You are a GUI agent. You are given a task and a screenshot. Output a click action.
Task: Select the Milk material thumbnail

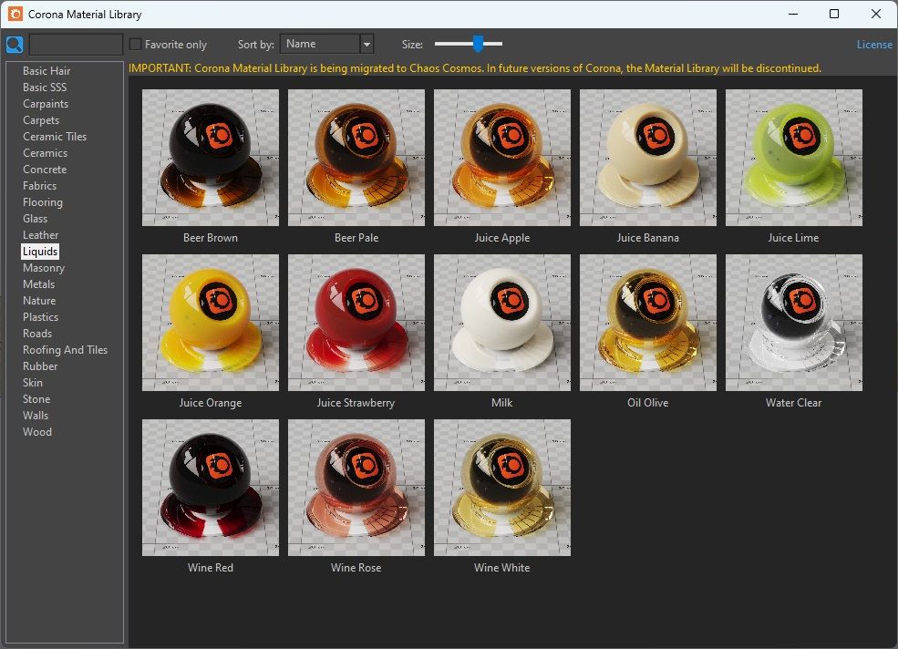coord(502,323)
